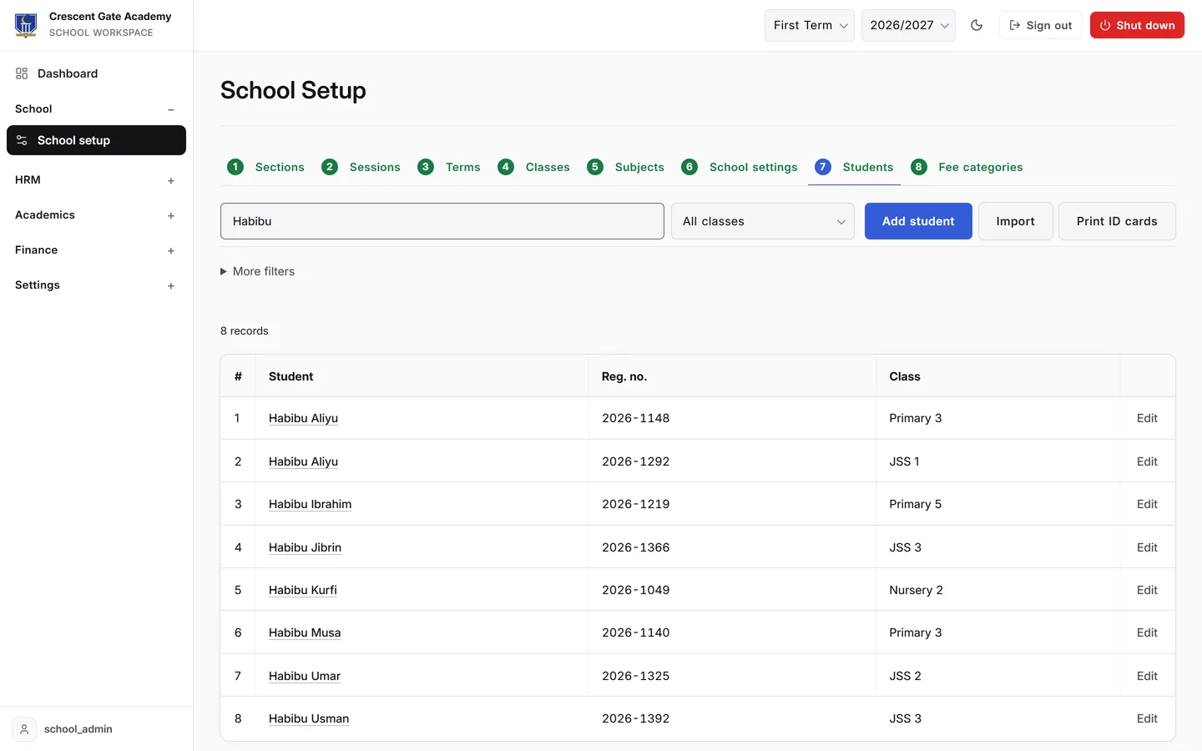The width and height of the screenshot is (1202, 751).
Task: Click the Crescent Gate Academy logo
Action: pyautogui.click(x=26, y=25)
